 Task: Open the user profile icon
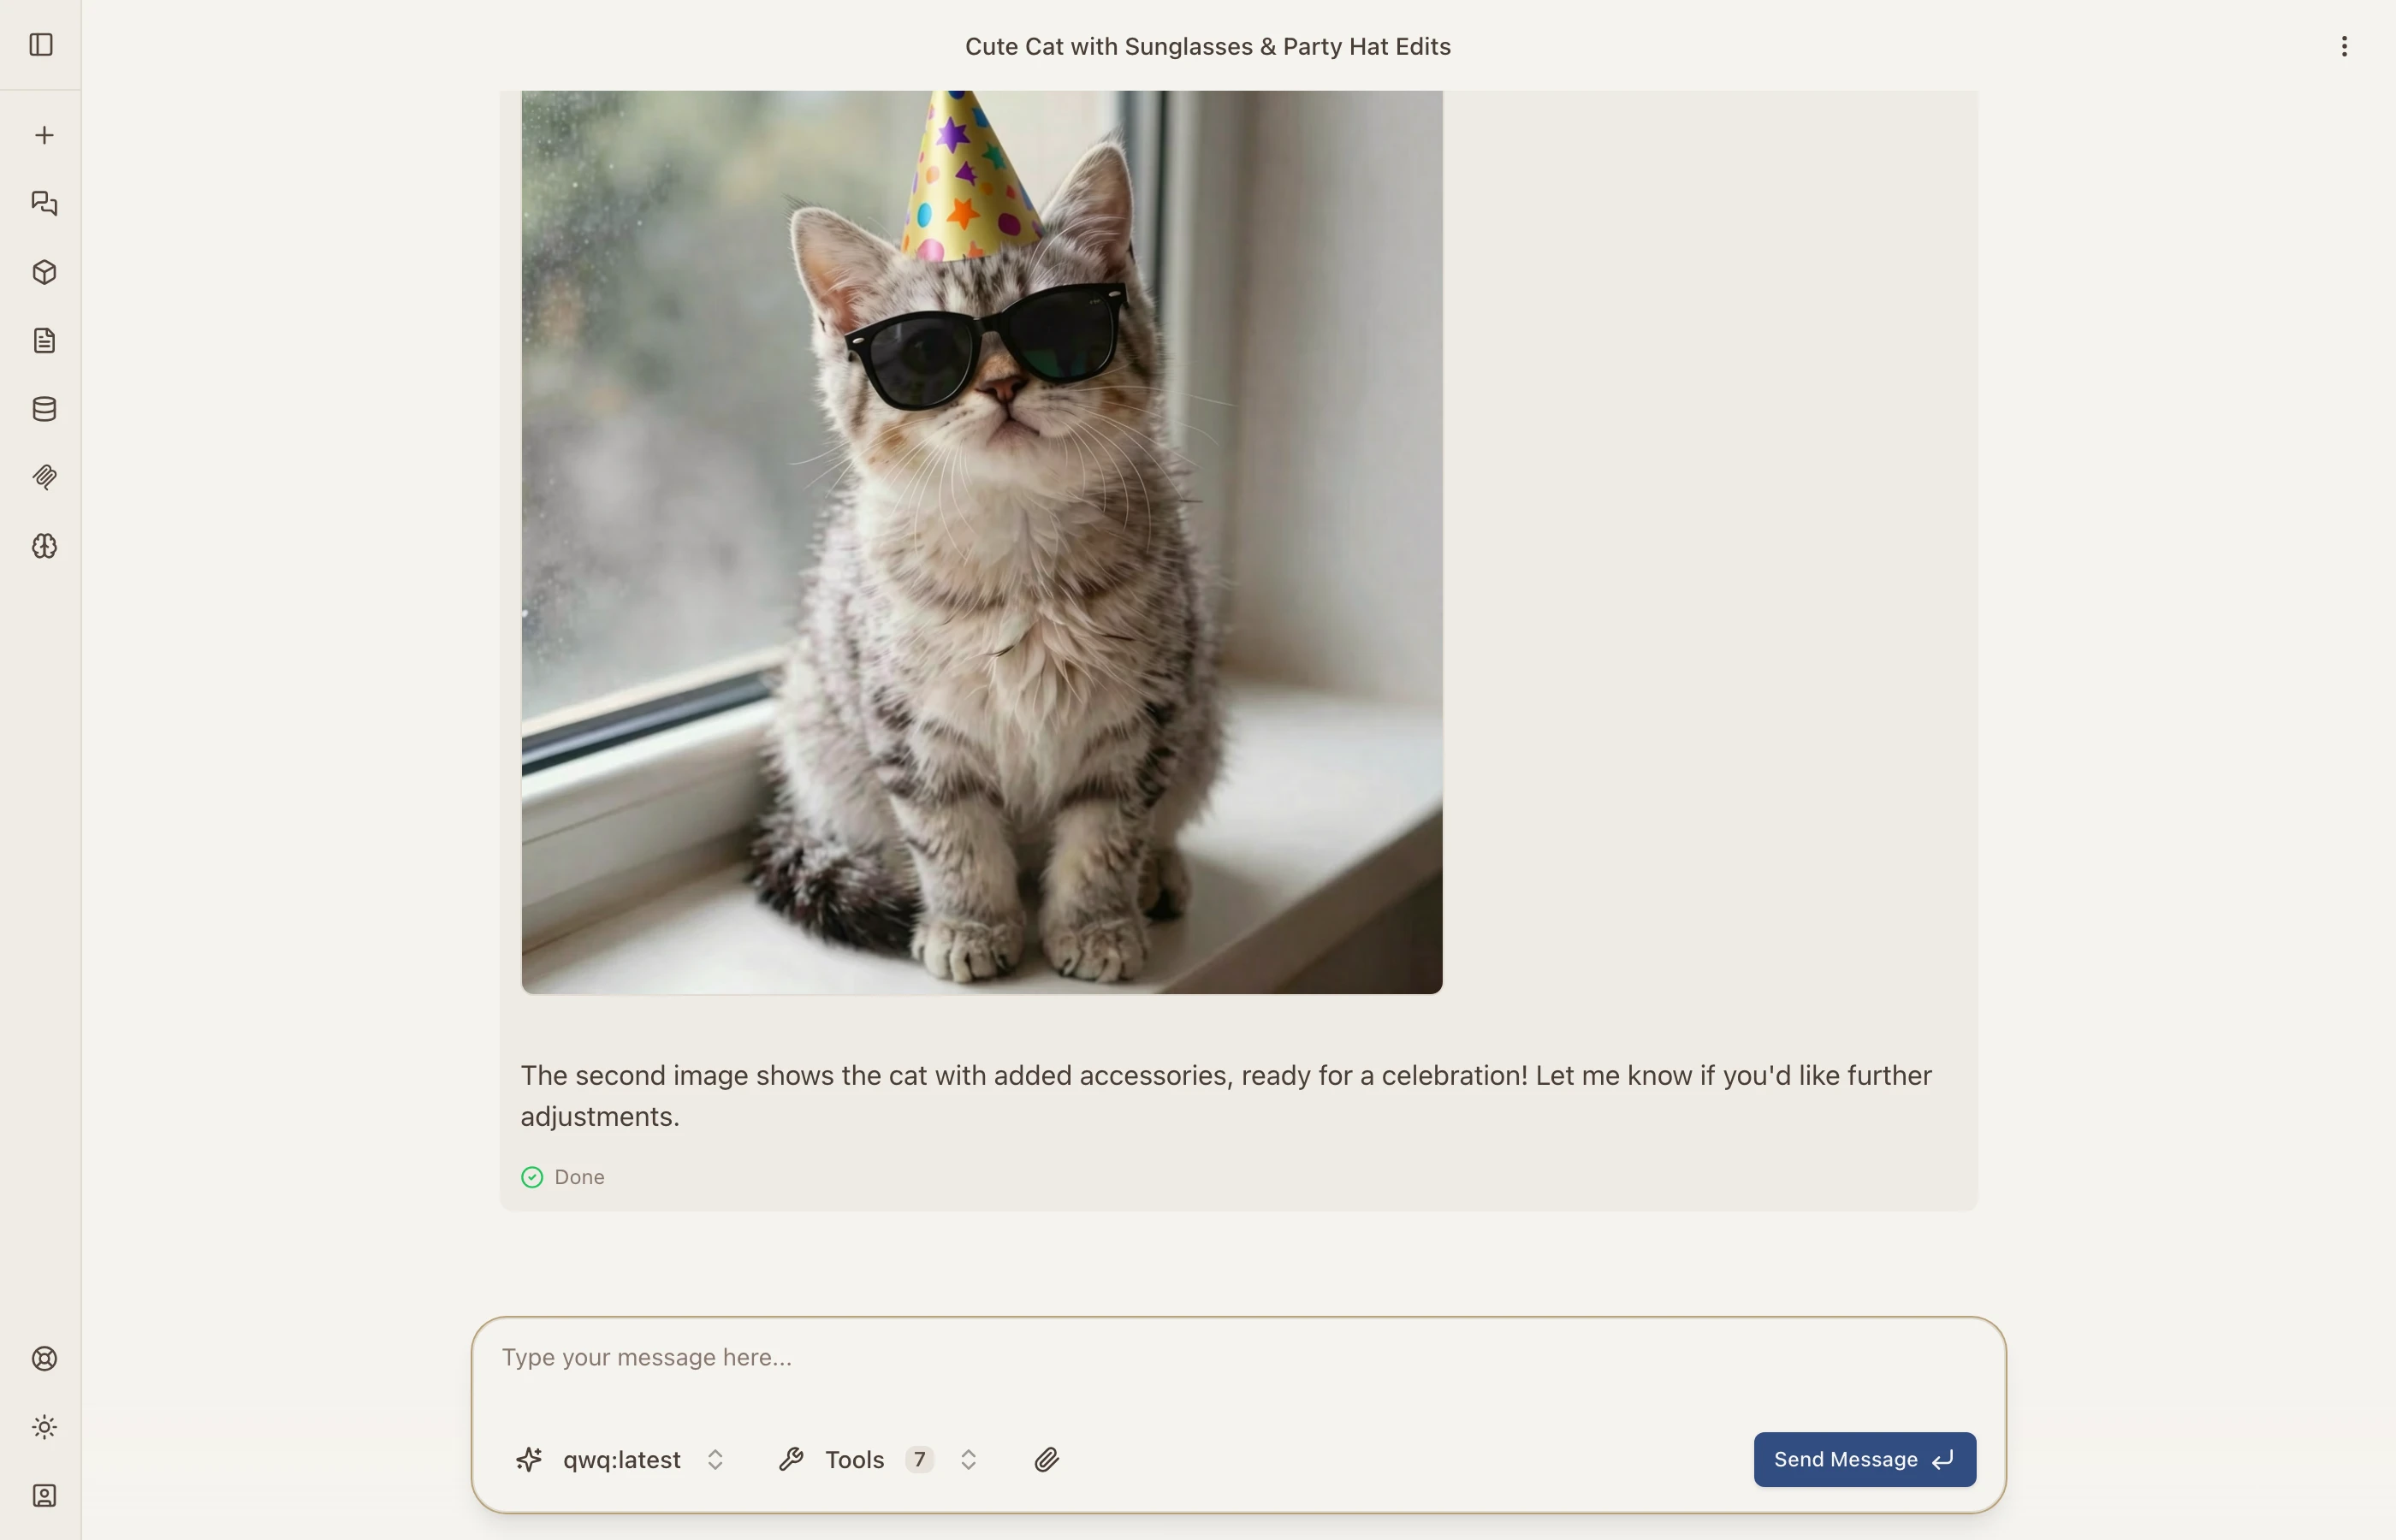pyautogui.click(x=44, y=1495)
